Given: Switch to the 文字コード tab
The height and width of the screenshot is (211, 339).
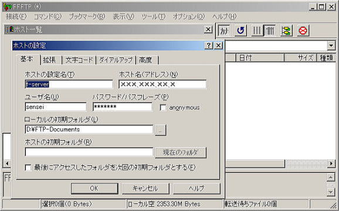Looking at the screenshot, I should [x=79, y=60].
